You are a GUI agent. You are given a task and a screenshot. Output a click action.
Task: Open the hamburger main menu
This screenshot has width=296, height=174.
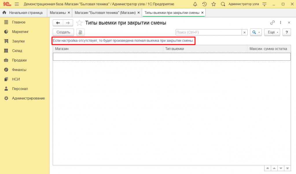pyautogui.click(x=16, y=4)
